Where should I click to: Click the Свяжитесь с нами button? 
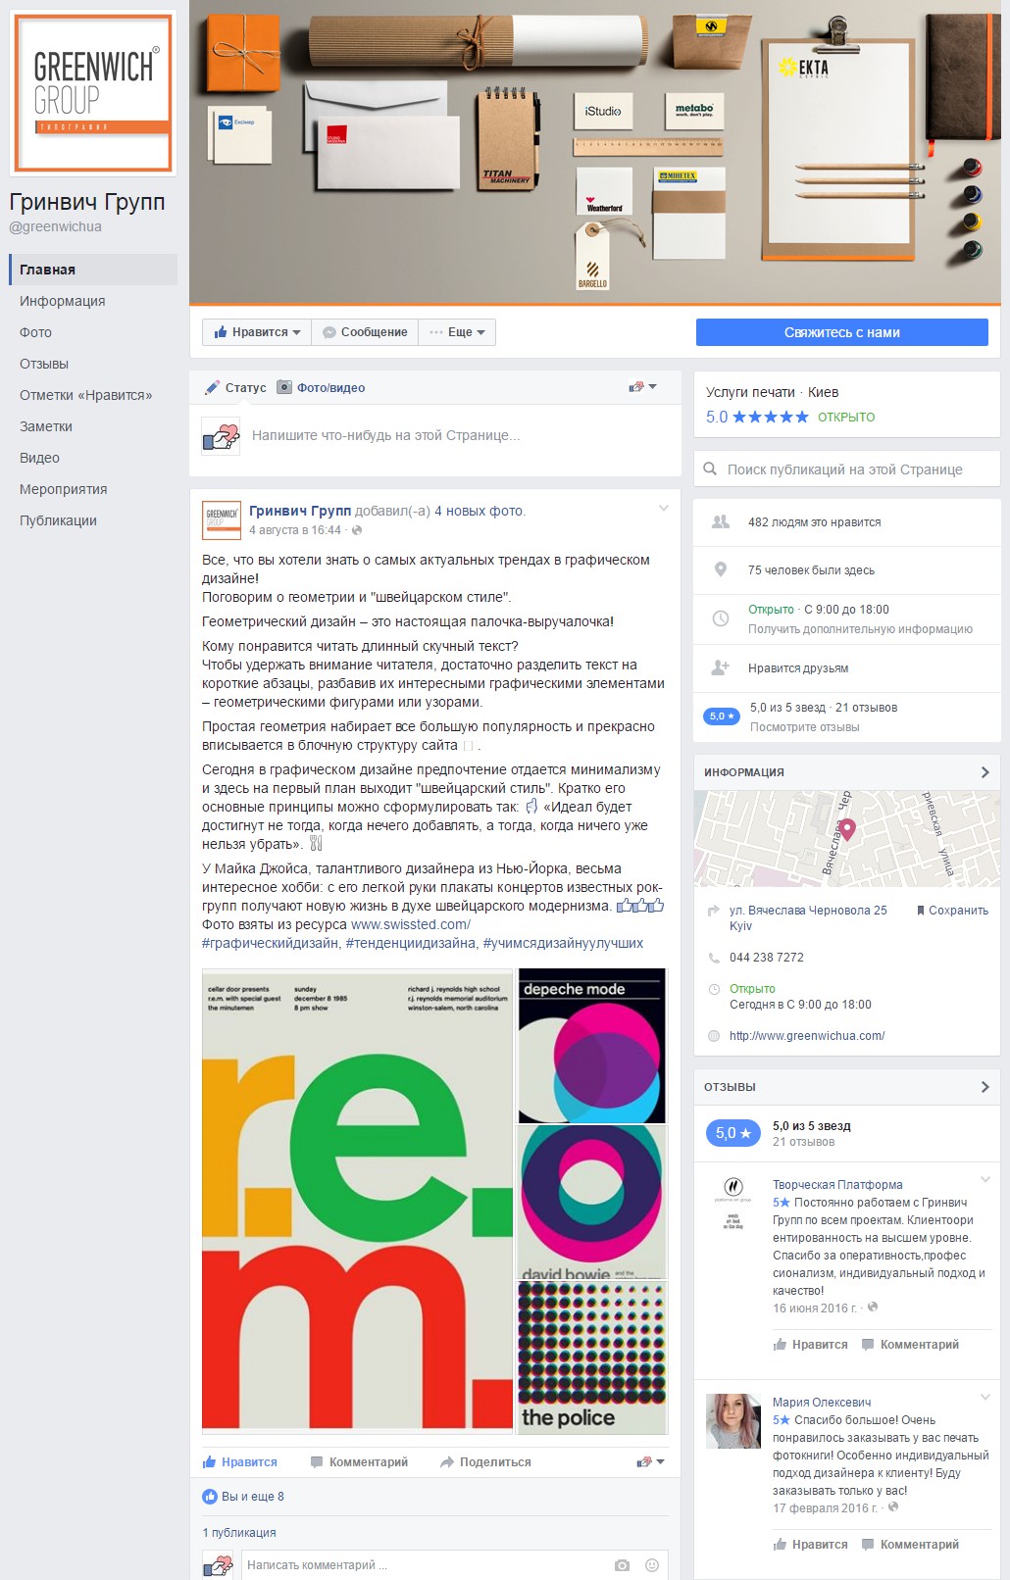(842, 332)
